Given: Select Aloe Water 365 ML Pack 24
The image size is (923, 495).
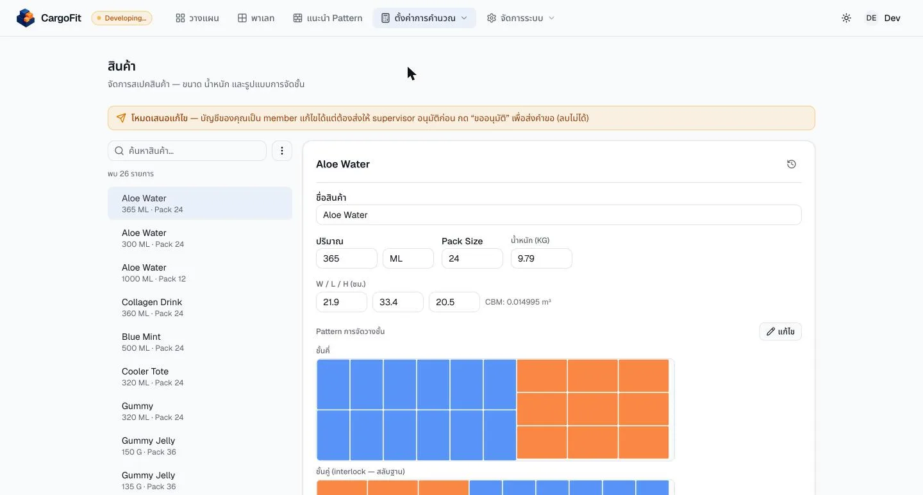Looking at the screenshot, I should (200, 203).
